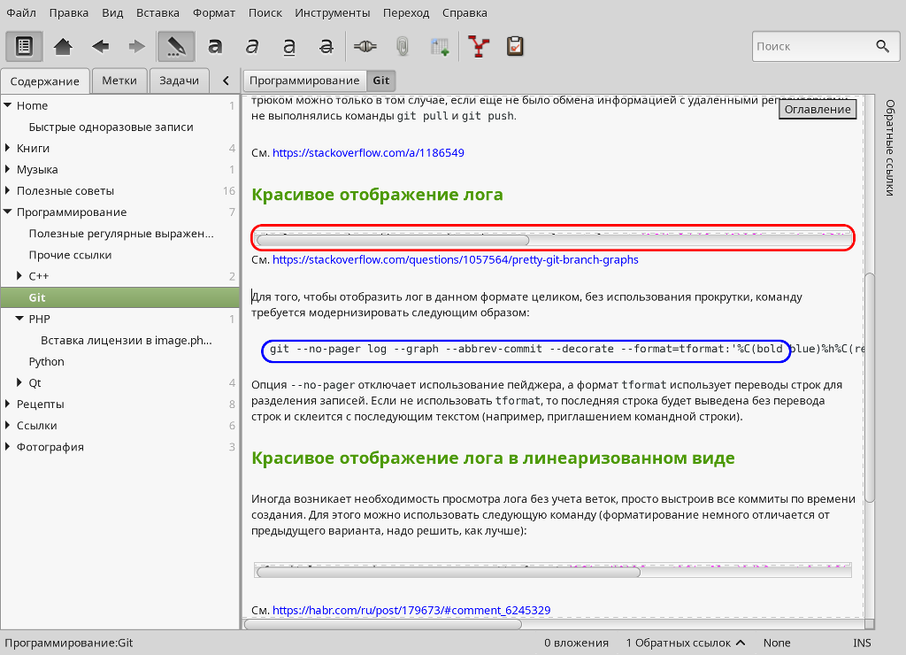Click Программирование path bar button
The width and height of the screenshot is (906, 655).
click(x=304, y=81)
